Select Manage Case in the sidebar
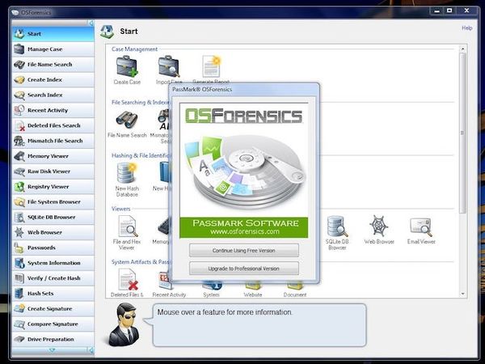Screen dimensions: 485x364 click(x=53, y=49)
